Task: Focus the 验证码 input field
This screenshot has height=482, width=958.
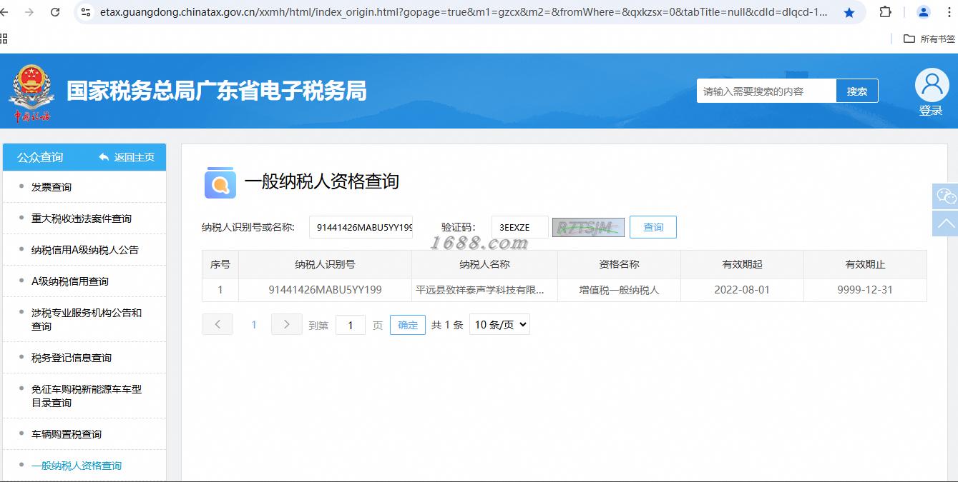Action: [520, 227]
